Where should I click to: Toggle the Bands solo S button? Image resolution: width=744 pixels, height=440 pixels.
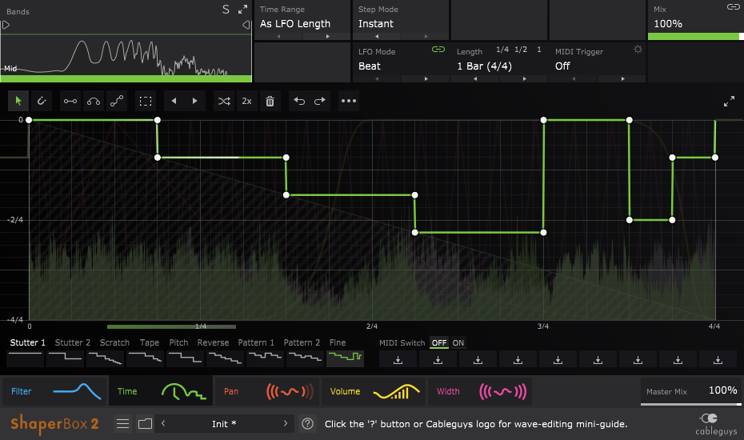tap(226, 10)
